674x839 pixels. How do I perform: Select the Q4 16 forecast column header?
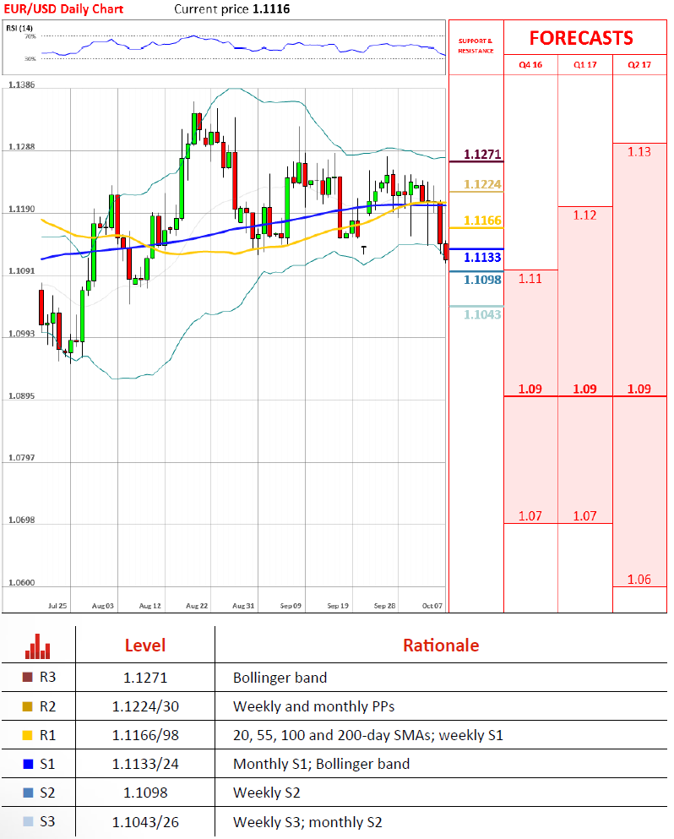tap(530, 65)
